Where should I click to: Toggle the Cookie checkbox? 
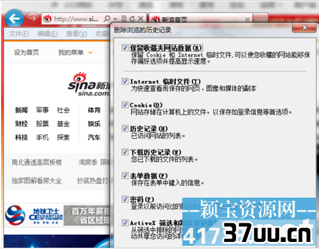pos(125,105)
